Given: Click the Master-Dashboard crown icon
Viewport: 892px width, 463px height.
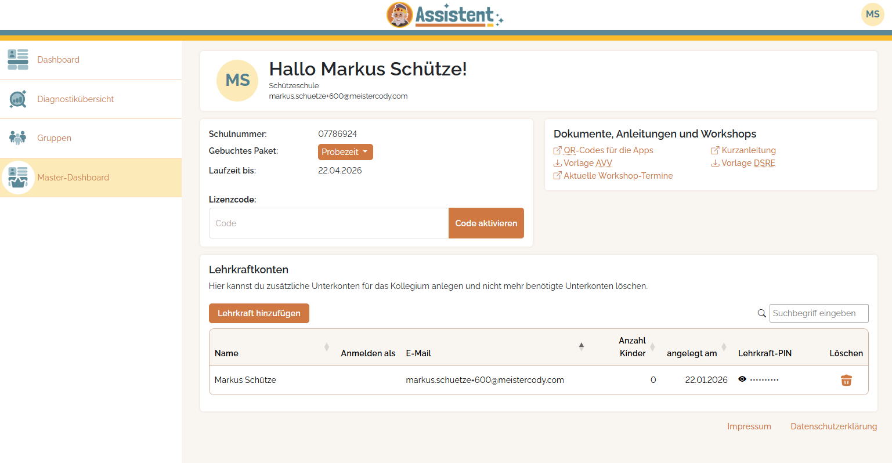Looking at the screenshot, I should [x=18, y=178].
